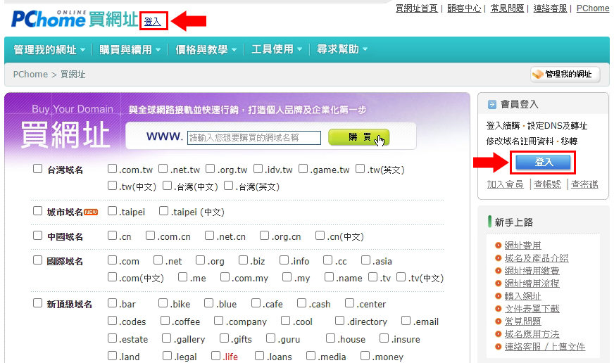Select the .idv.tw checkbox

coord(258,169)
